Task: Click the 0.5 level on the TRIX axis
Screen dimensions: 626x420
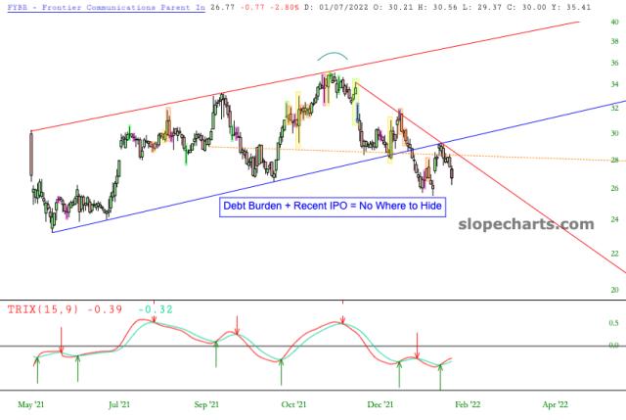Action: point(613,322)
